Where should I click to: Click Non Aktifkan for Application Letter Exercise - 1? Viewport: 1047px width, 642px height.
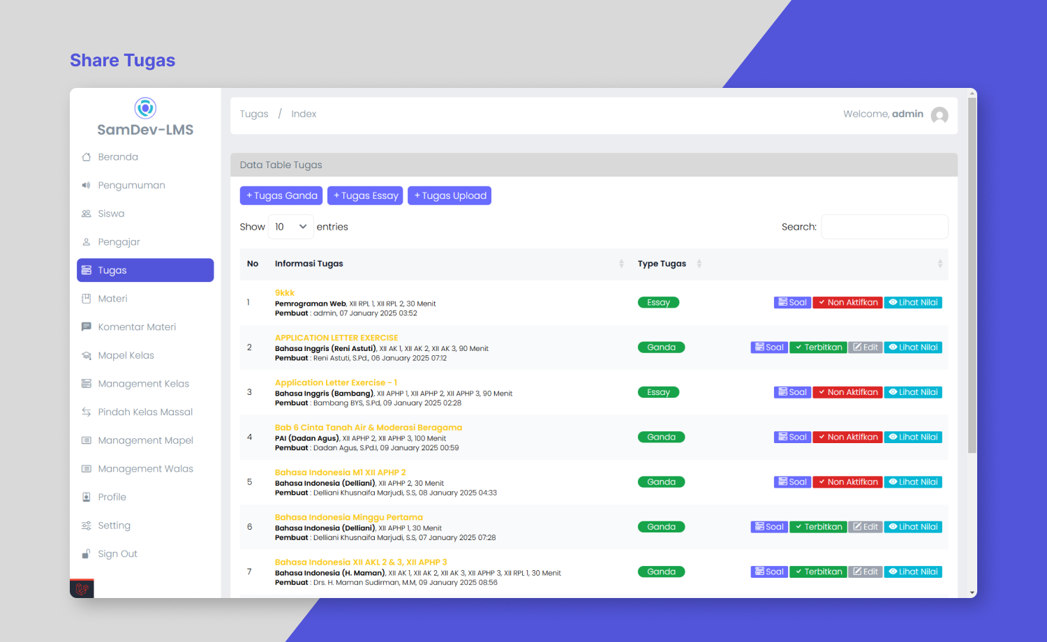point(847,392)
